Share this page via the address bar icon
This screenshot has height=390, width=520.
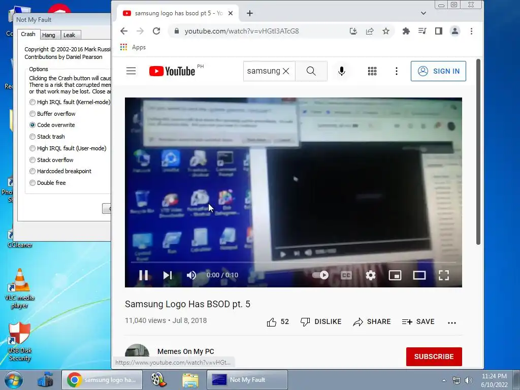[370, 31]
